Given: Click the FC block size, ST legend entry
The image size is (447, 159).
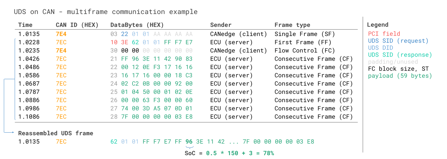Looking at the screenshot, I should [398, 69].
